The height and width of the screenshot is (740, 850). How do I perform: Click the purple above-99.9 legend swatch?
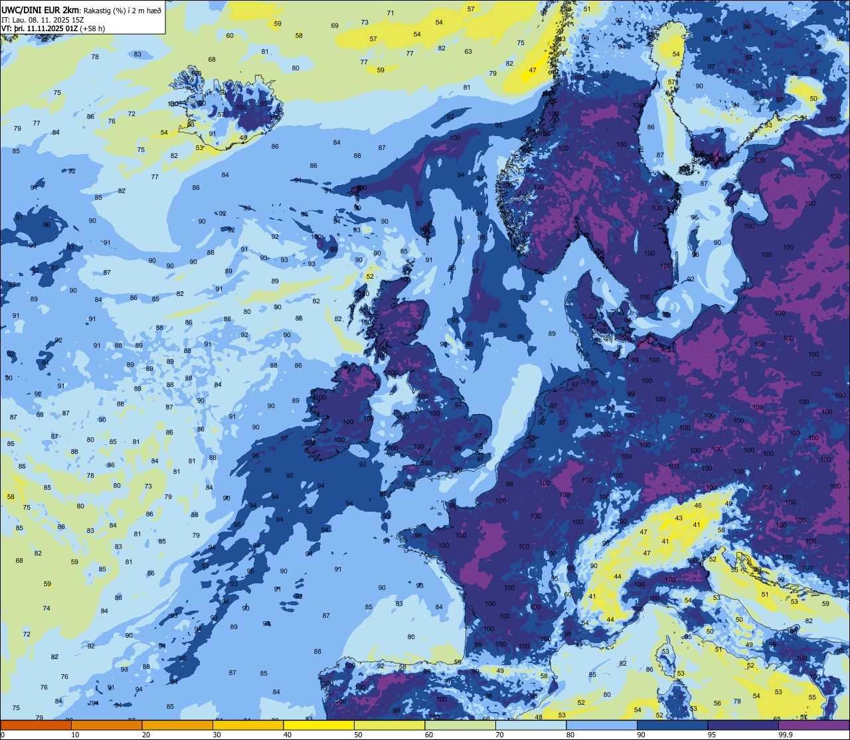click(x=813, y=725)
